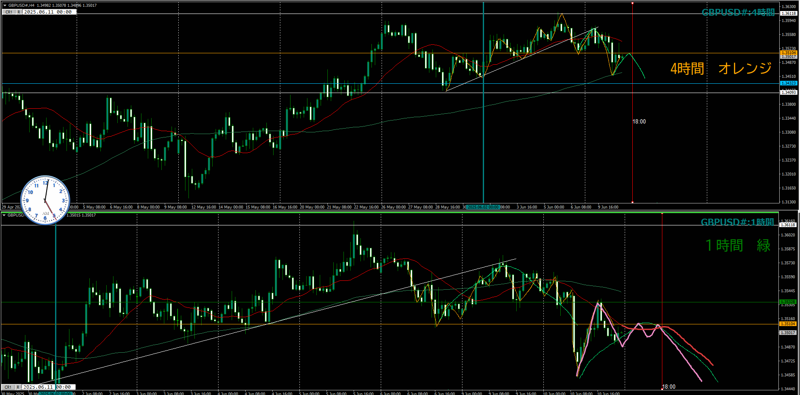Click the 18:00 label on H4 chart
Viewport: 800px width, 395px height.
coord(639,122)
